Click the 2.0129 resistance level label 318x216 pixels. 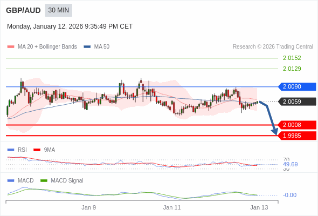292,69
